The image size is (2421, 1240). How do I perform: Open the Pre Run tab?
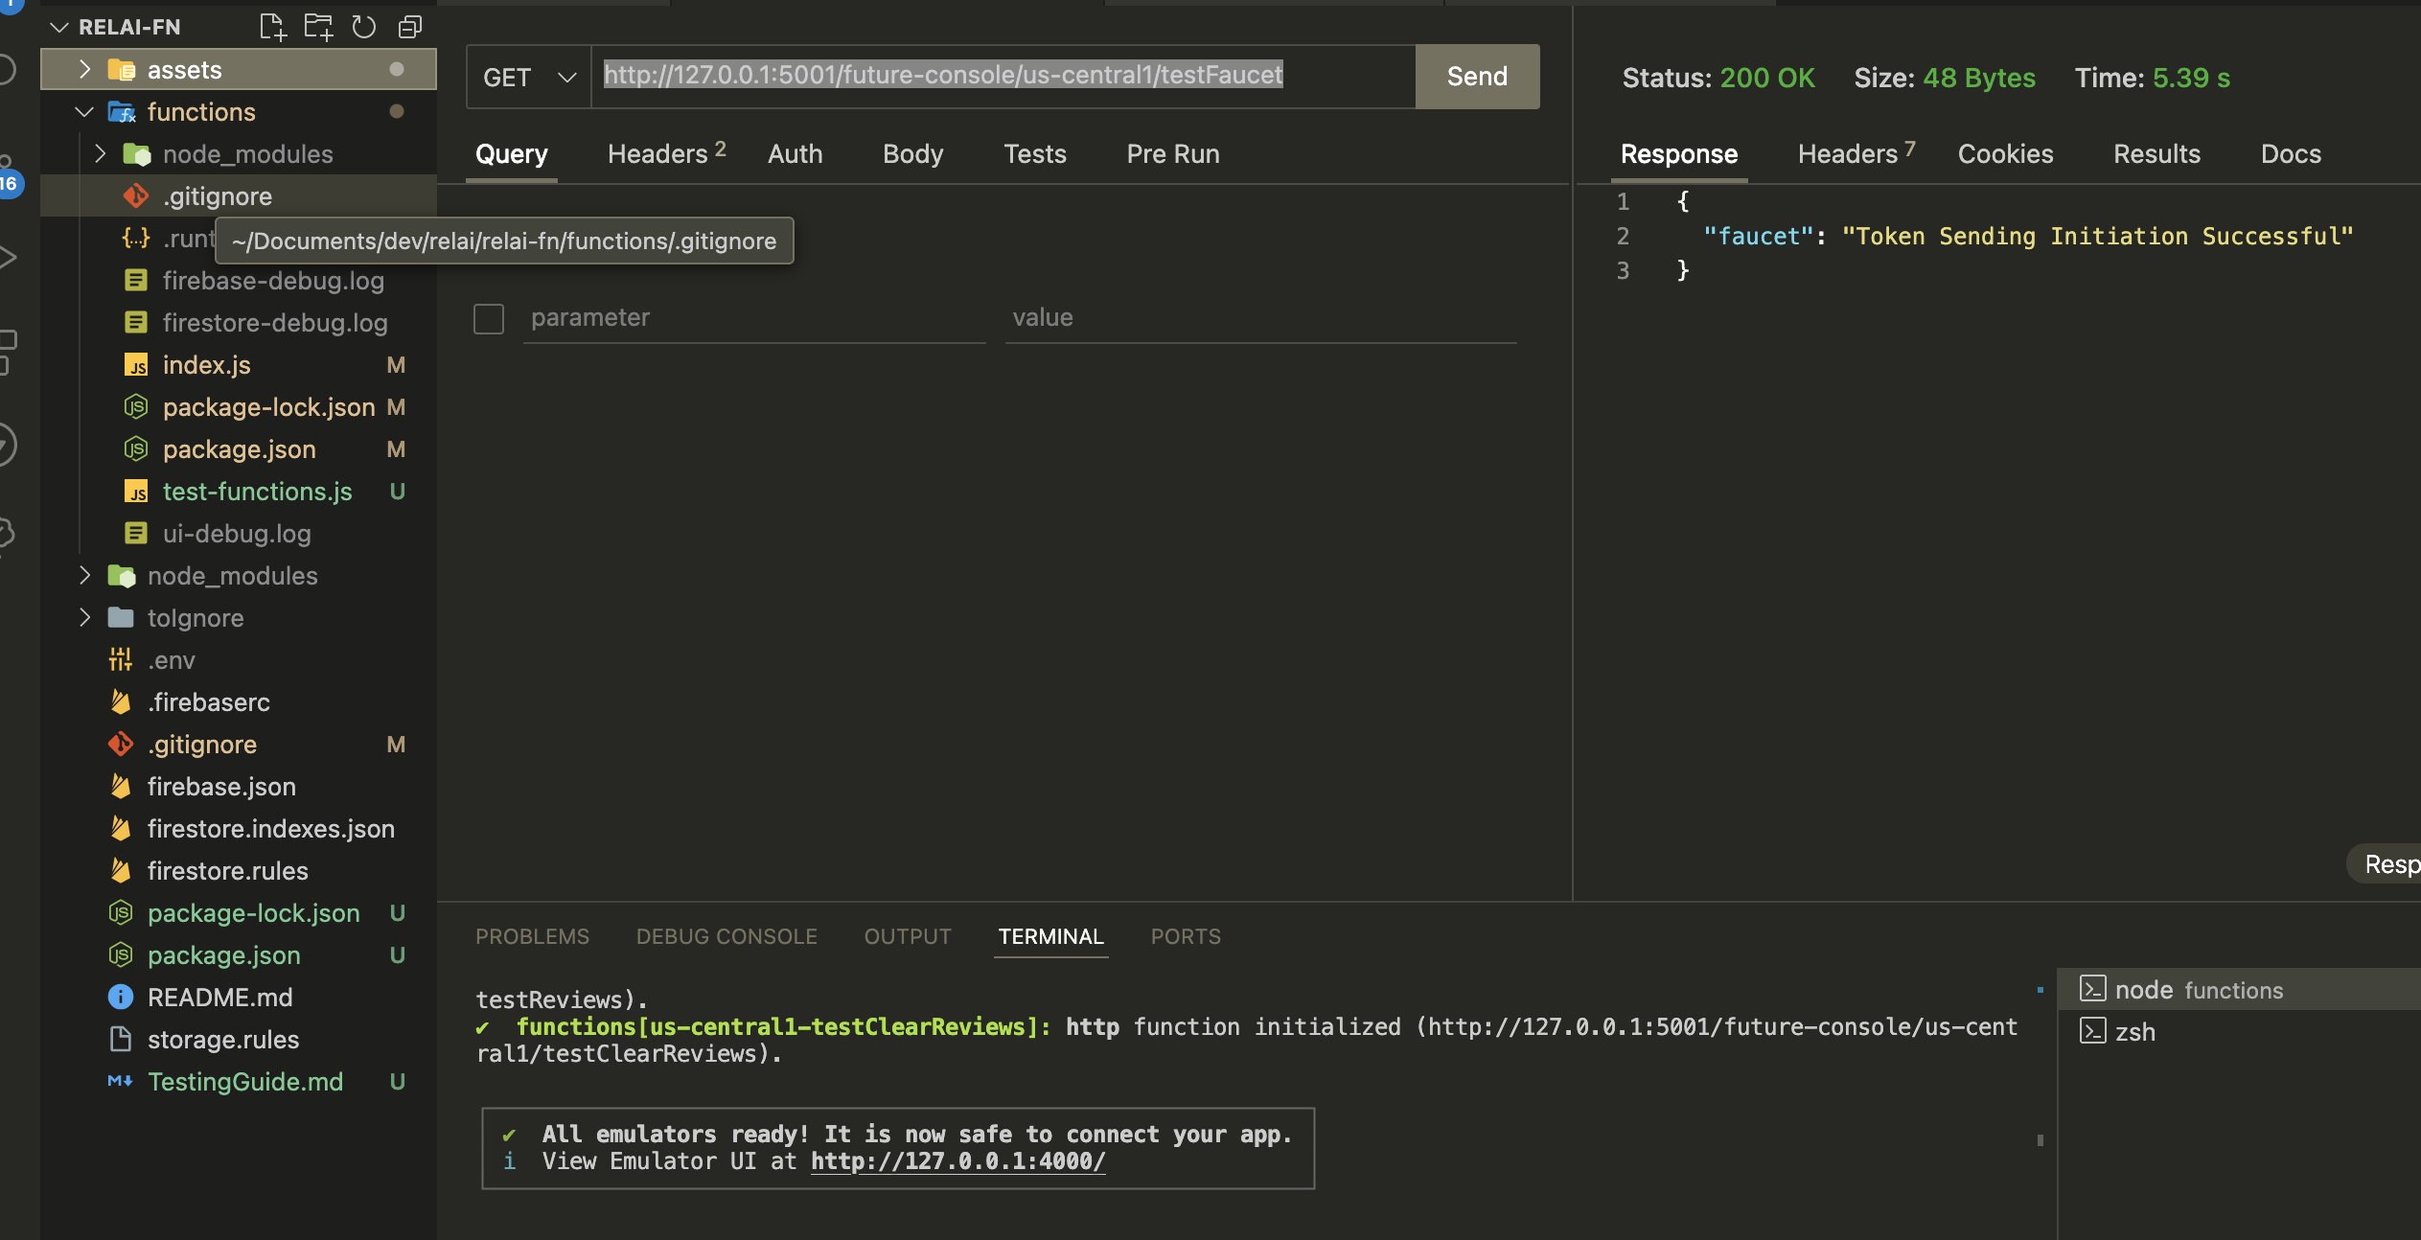(1172, 153)
